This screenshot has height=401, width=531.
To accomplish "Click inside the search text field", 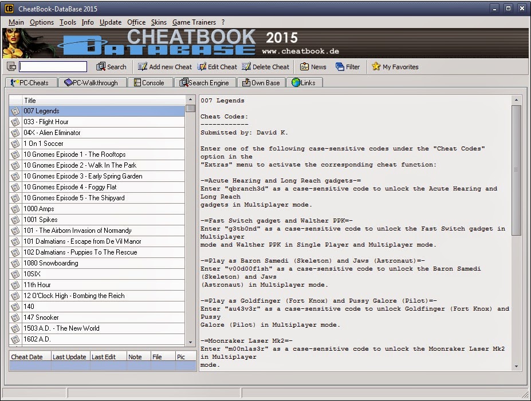I will pyautogui.click(x=53, y=66).
